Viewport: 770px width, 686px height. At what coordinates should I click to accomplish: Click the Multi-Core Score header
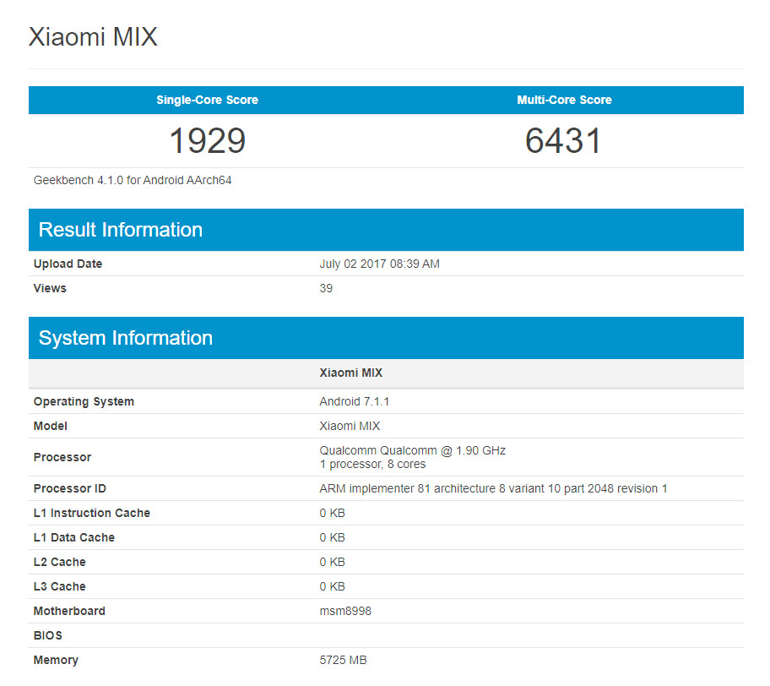(x=564, y=100)
